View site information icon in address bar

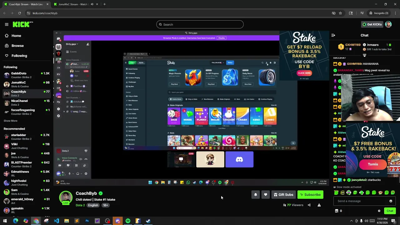point(28,13)
